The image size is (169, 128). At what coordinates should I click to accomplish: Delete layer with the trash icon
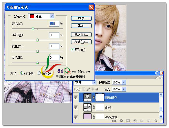tap(156, 121)
